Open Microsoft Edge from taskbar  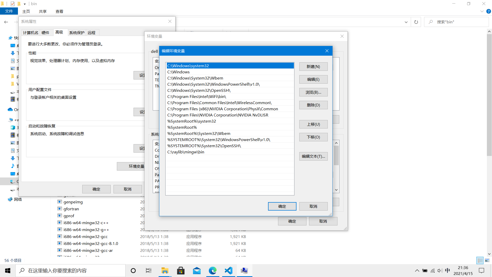point(212,271)
